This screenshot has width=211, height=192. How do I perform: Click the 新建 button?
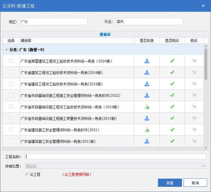[170, 183]
